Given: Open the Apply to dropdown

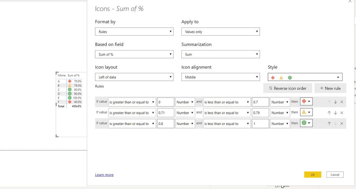Looking at the screenshot, I should click(x=221, y=32).
